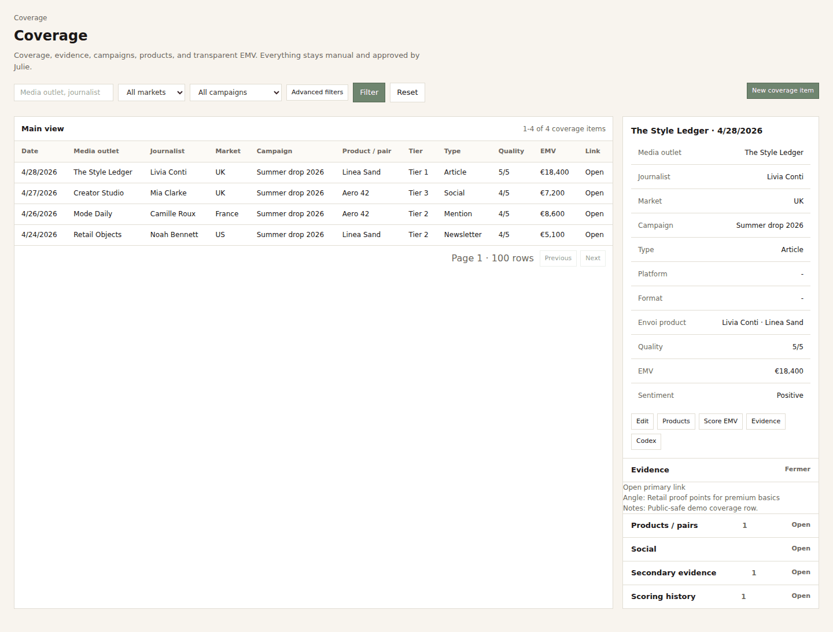Click the France market cell
This screenshot has width=833, height=632.
coord(227,214)
